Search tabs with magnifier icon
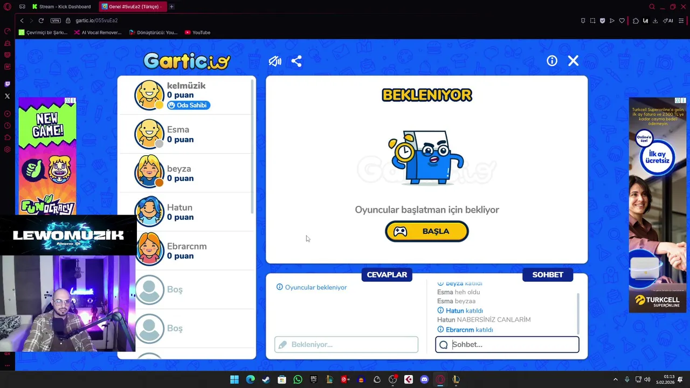The height and width of the screenshot is (388, 690). (652, 6)
